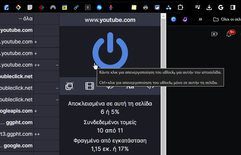Open the purple pen bookmark icon

pos(185,19)
